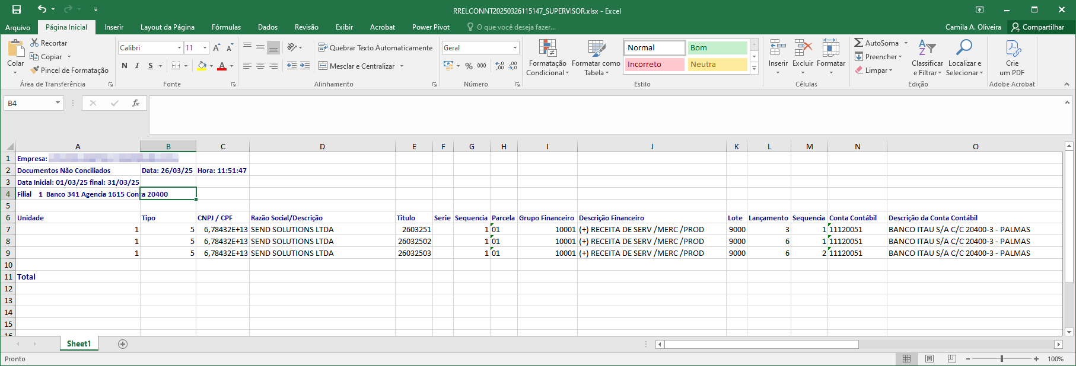
Task: Click the Compartilhar share button
Action: click(x=1038, y=27)
